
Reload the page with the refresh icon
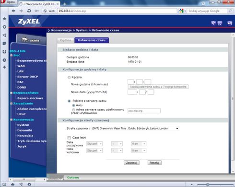(29, 11)
